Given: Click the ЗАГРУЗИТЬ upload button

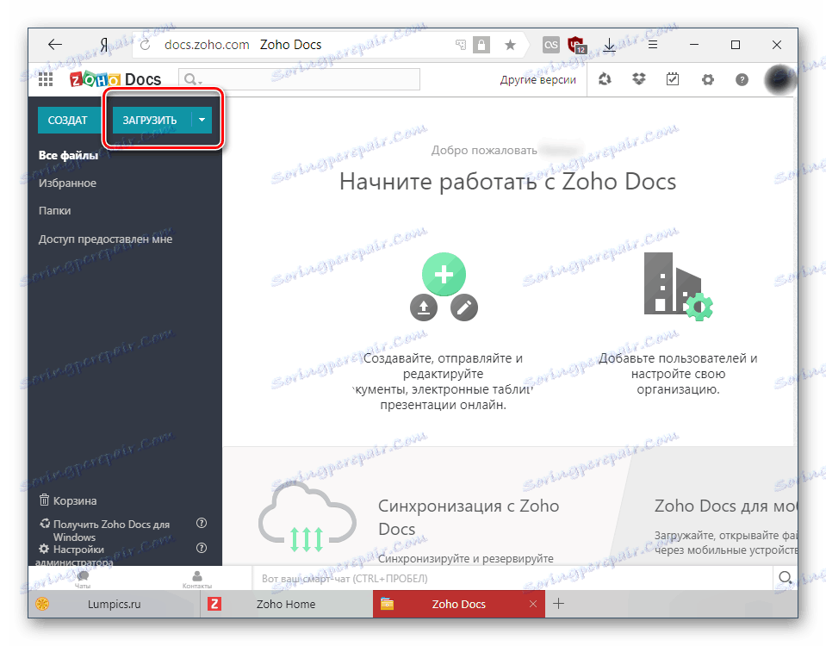Looking at the screenshot, I should [150, 120].
